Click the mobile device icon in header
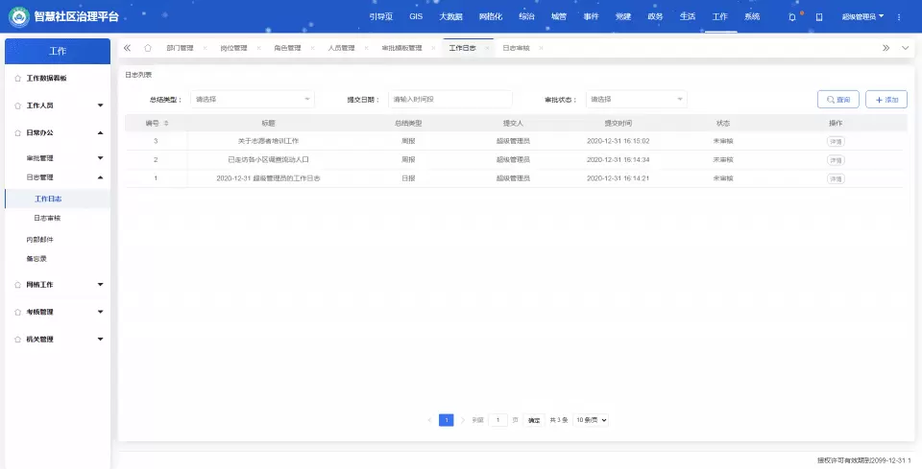Viewport: 922px width, 469px height. (x=819, y=17)
